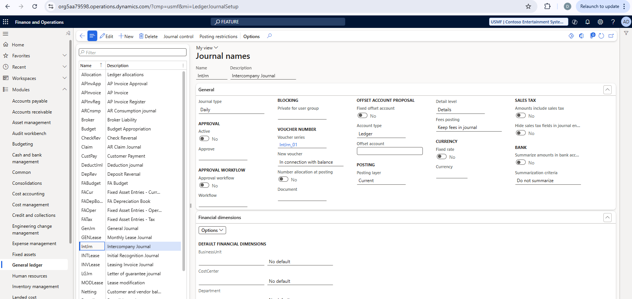Viewport: 632px width, 299px height.
Task: Open browser extensions puzzle icon
Action: (548, 6)
